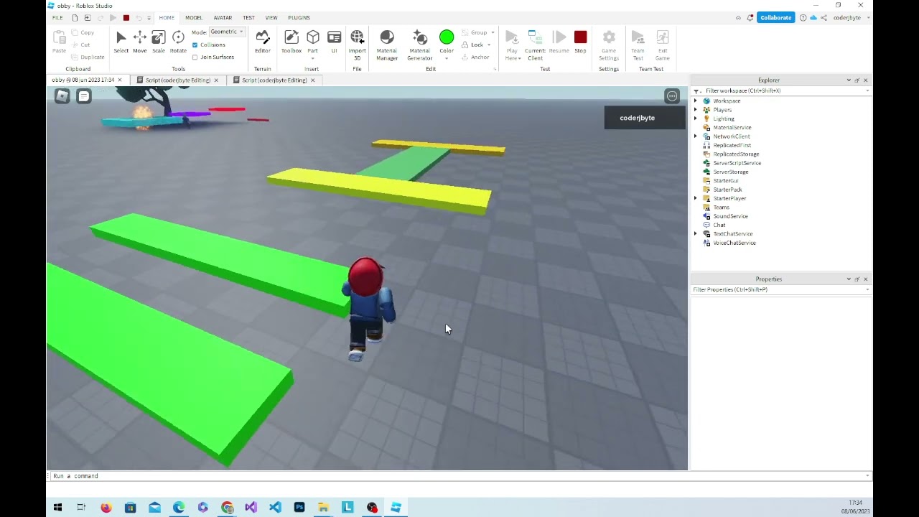Viewport: 919px width, 517px height.
Task: Expand the TextChatService tree node
Action: (695, 234)
